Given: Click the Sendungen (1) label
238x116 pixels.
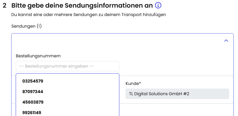Looking at the screenshot, I should pyautogui.click(x=27, y=26).
